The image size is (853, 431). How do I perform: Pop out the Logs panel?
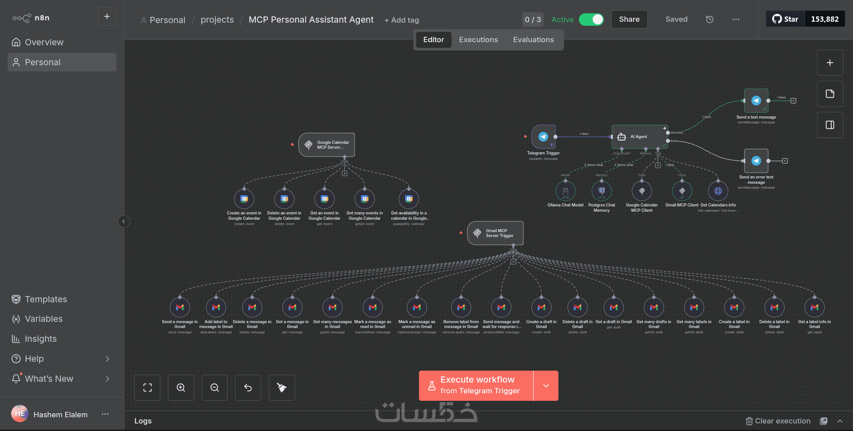(x=824, y=421)
